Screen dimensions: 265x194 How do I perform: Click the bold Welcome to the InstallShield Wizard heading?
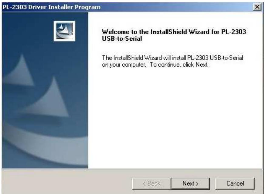(x=174, y=32)
